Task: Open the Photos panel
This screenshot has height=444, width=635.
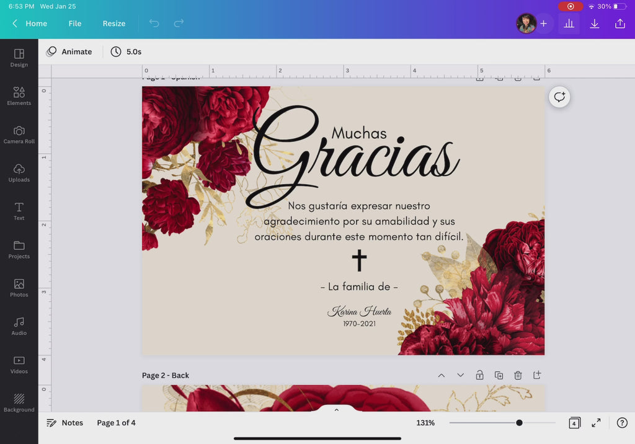Action: pos(19,288)
